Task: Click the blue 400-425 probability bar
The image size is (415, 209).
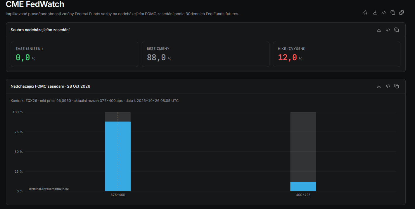Action: 303,187
